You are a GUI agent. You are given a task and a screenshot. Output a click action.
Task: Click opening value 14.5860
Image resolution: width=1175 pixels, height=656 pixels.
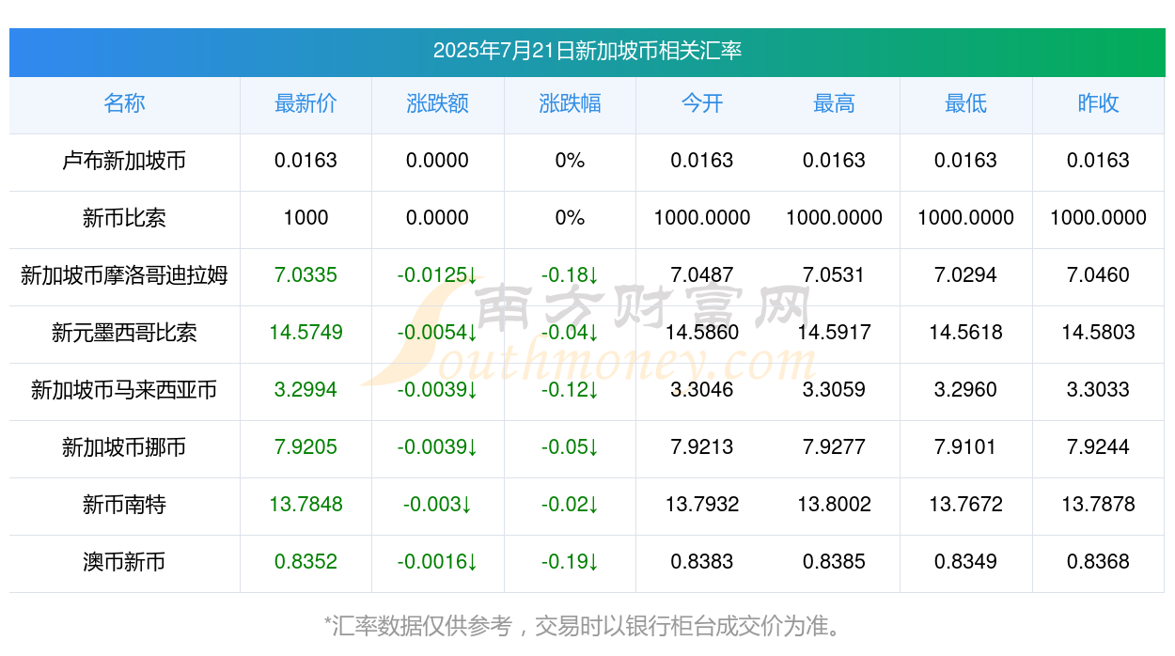click(702, 333)
